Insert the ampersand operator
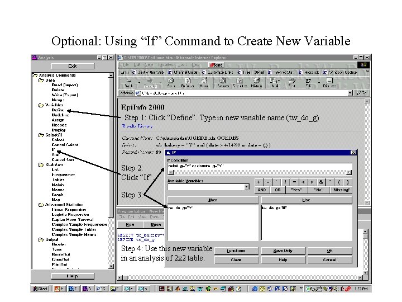Screen dimensions: 402x302 (x=320, y=182)
